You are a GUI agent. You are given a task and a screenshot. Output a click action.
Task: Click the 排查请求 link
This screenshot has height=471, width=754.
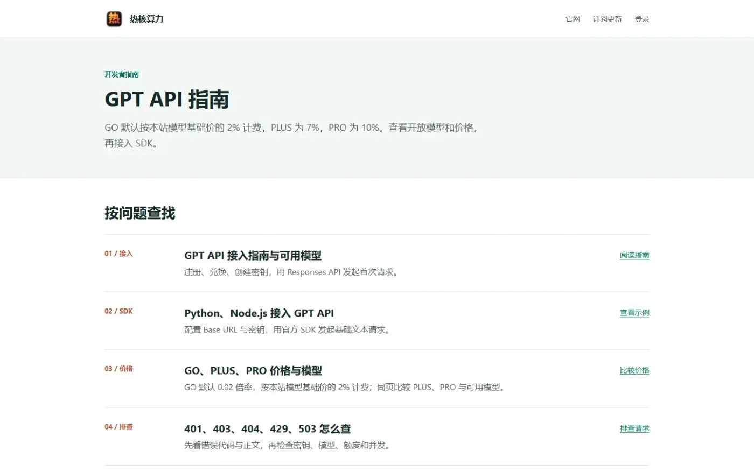[x=634, y=428]
